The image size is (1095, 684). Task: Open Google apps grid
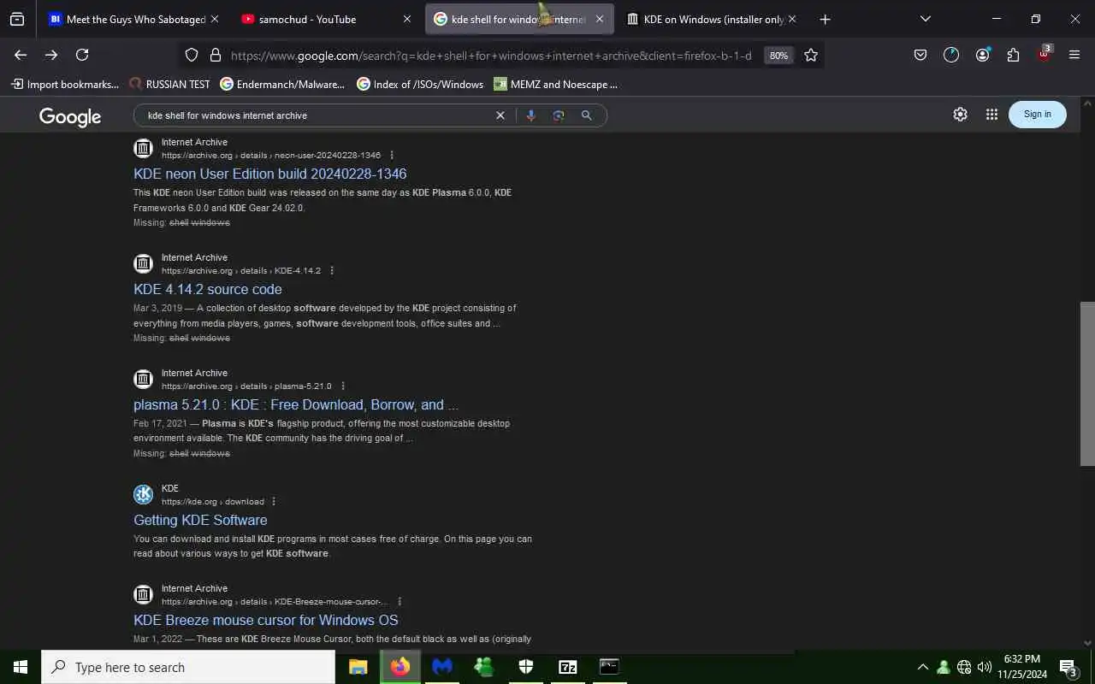tap(991, 115)
